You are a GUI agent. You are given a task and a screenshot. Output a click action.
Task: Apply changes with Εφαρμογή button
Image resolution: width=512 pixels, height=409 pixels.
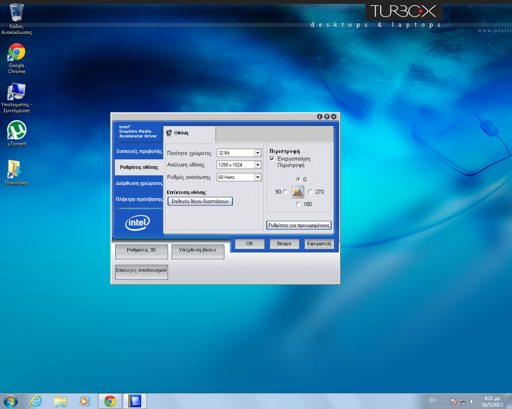click(x=319, y=244)
